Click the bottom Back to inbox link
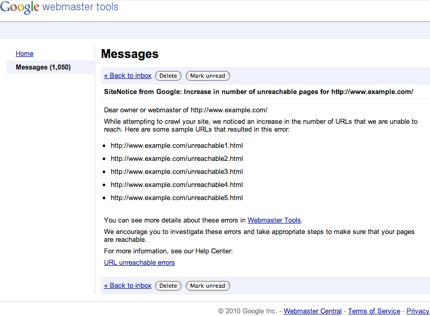The image size is (430, 316). [x=127, y=286]
